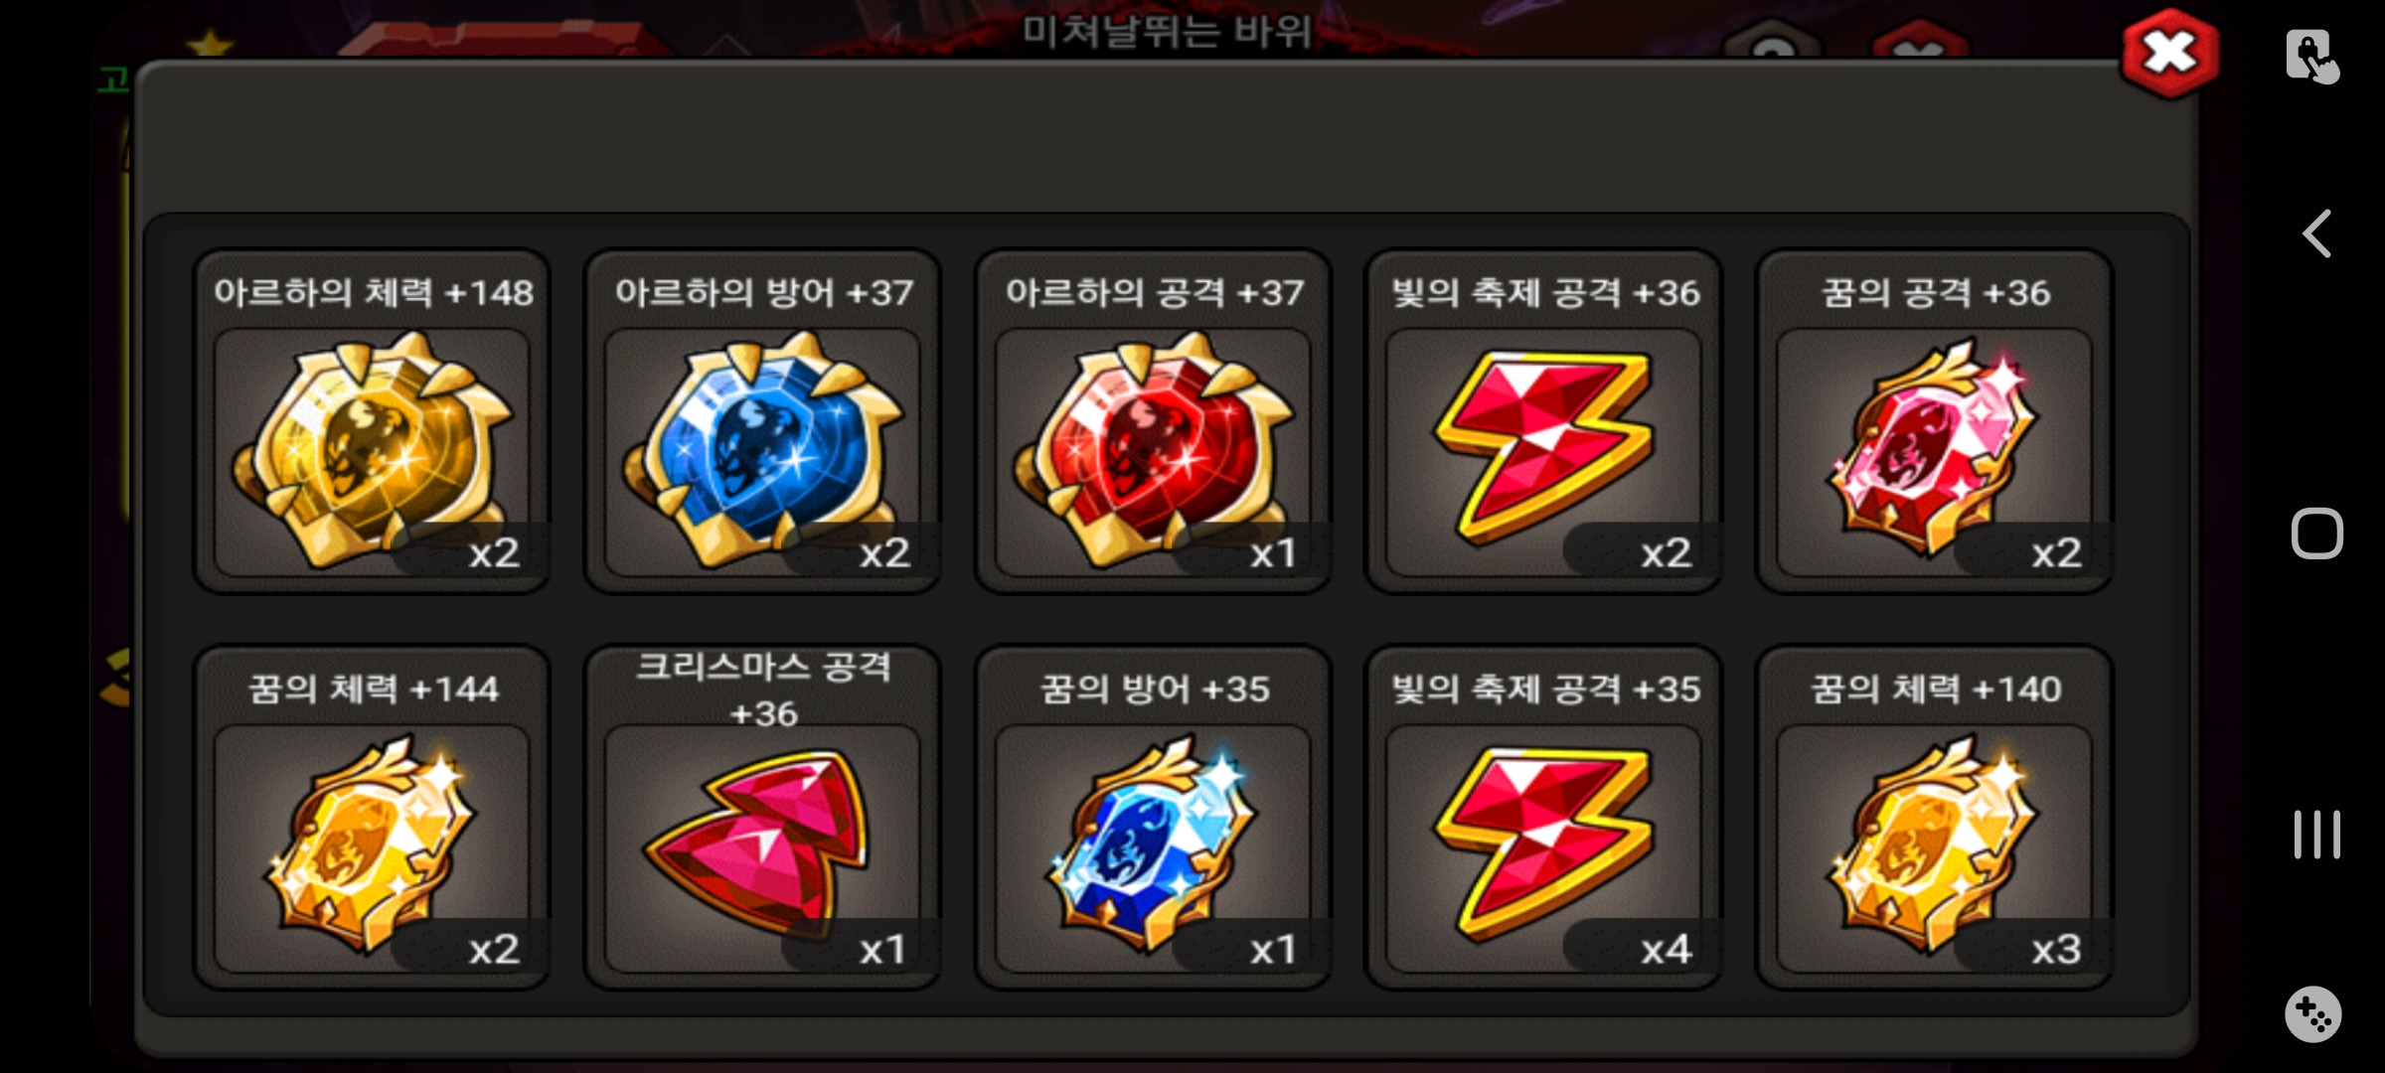The image size is (2385, 1073).
Task: Tap the 빛의 축제 공격 +36 lightning gem
Action: pos(1543,452)
